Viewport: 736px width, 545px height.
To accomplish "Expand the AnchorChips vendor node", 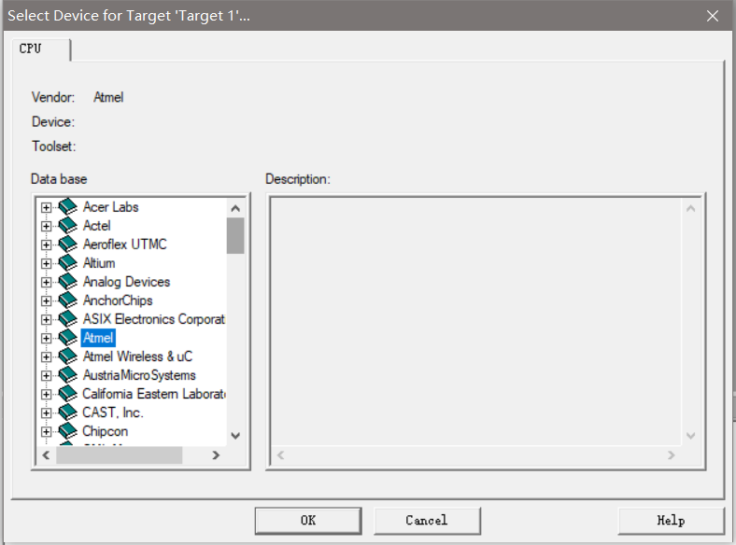I will 46,301.
